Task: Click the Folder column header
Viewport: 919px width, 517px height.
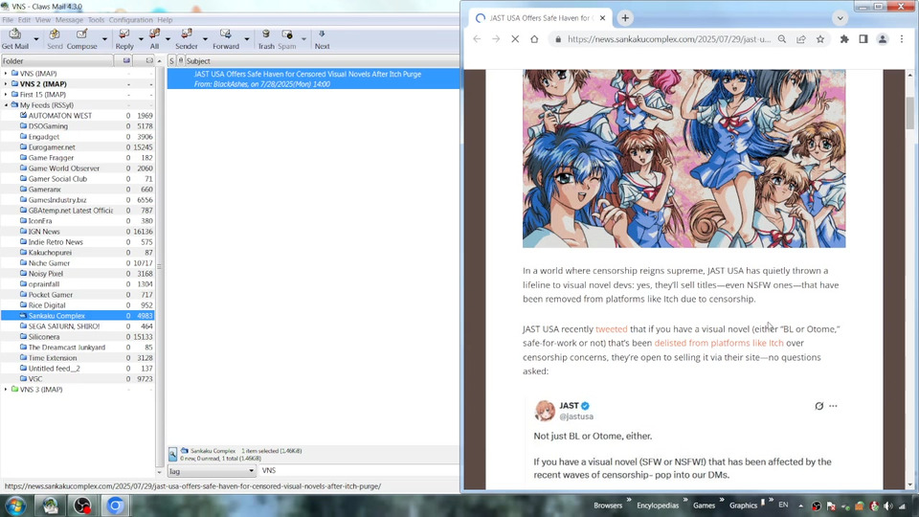Action: [56, 61]
